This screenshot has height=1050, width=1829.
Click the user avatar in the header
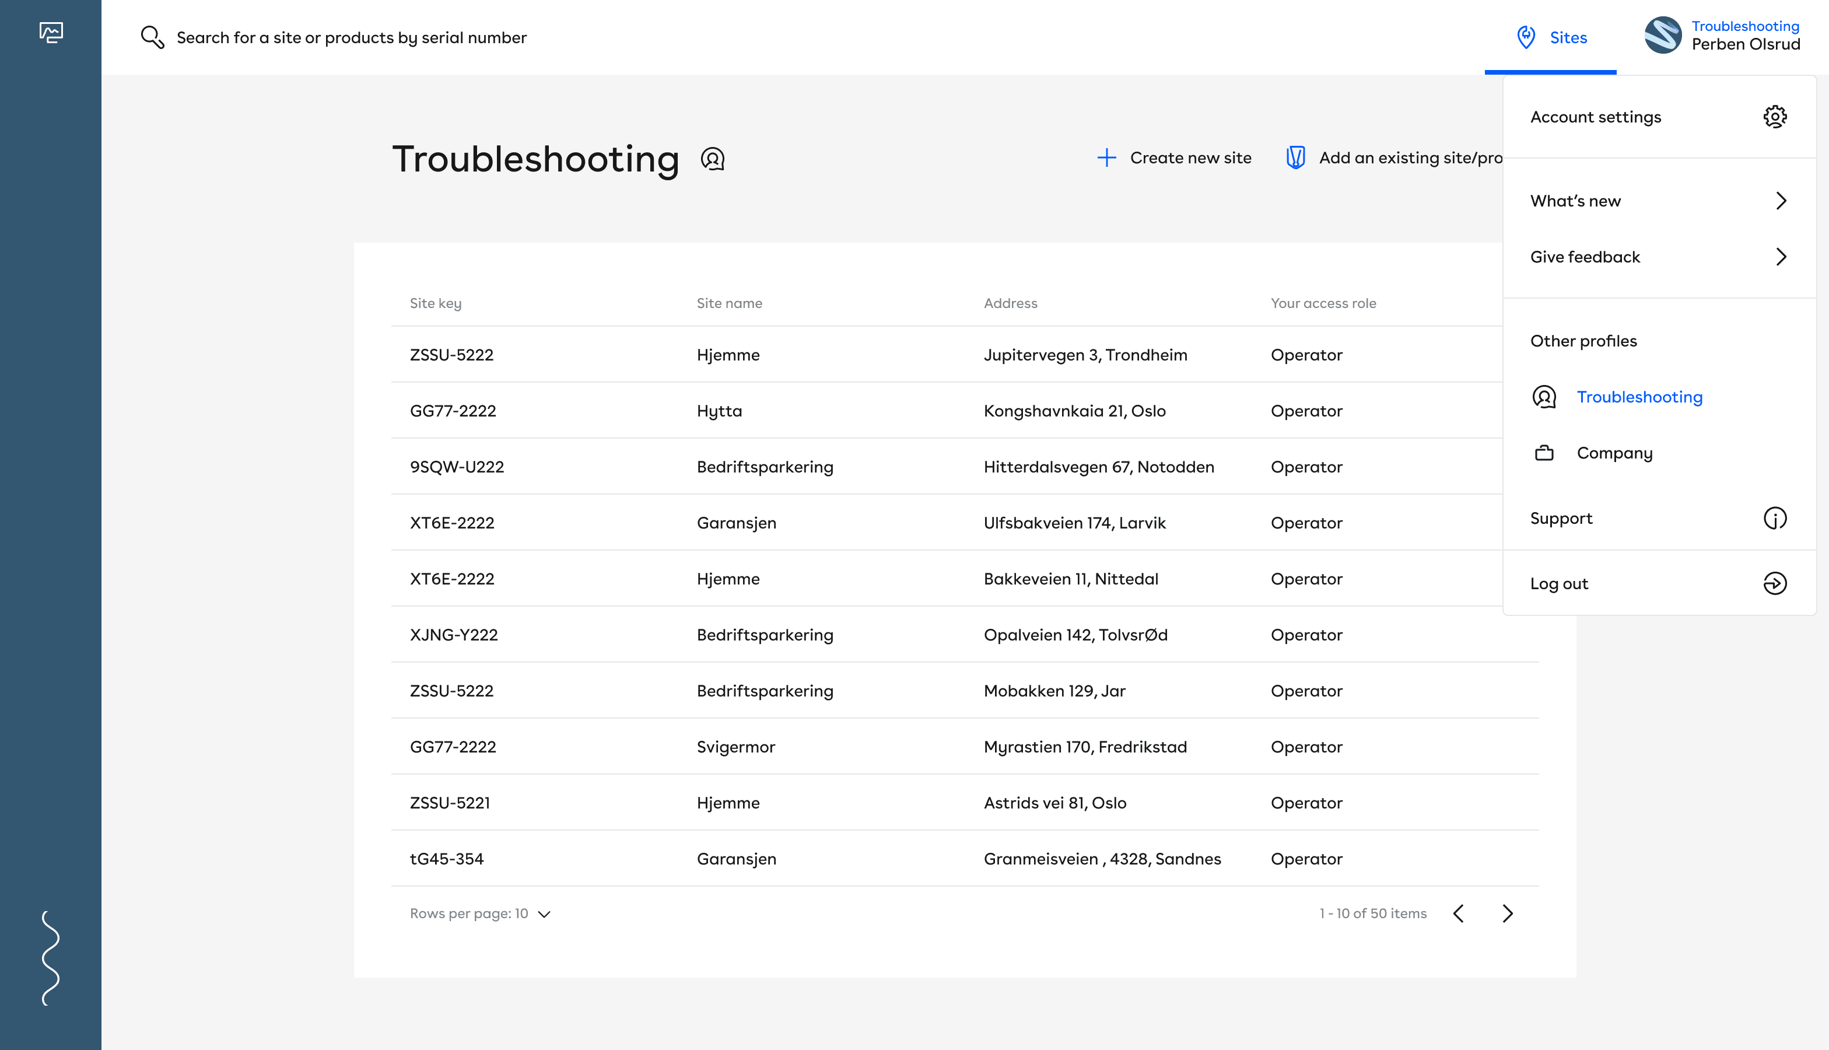coord(1662,36)
